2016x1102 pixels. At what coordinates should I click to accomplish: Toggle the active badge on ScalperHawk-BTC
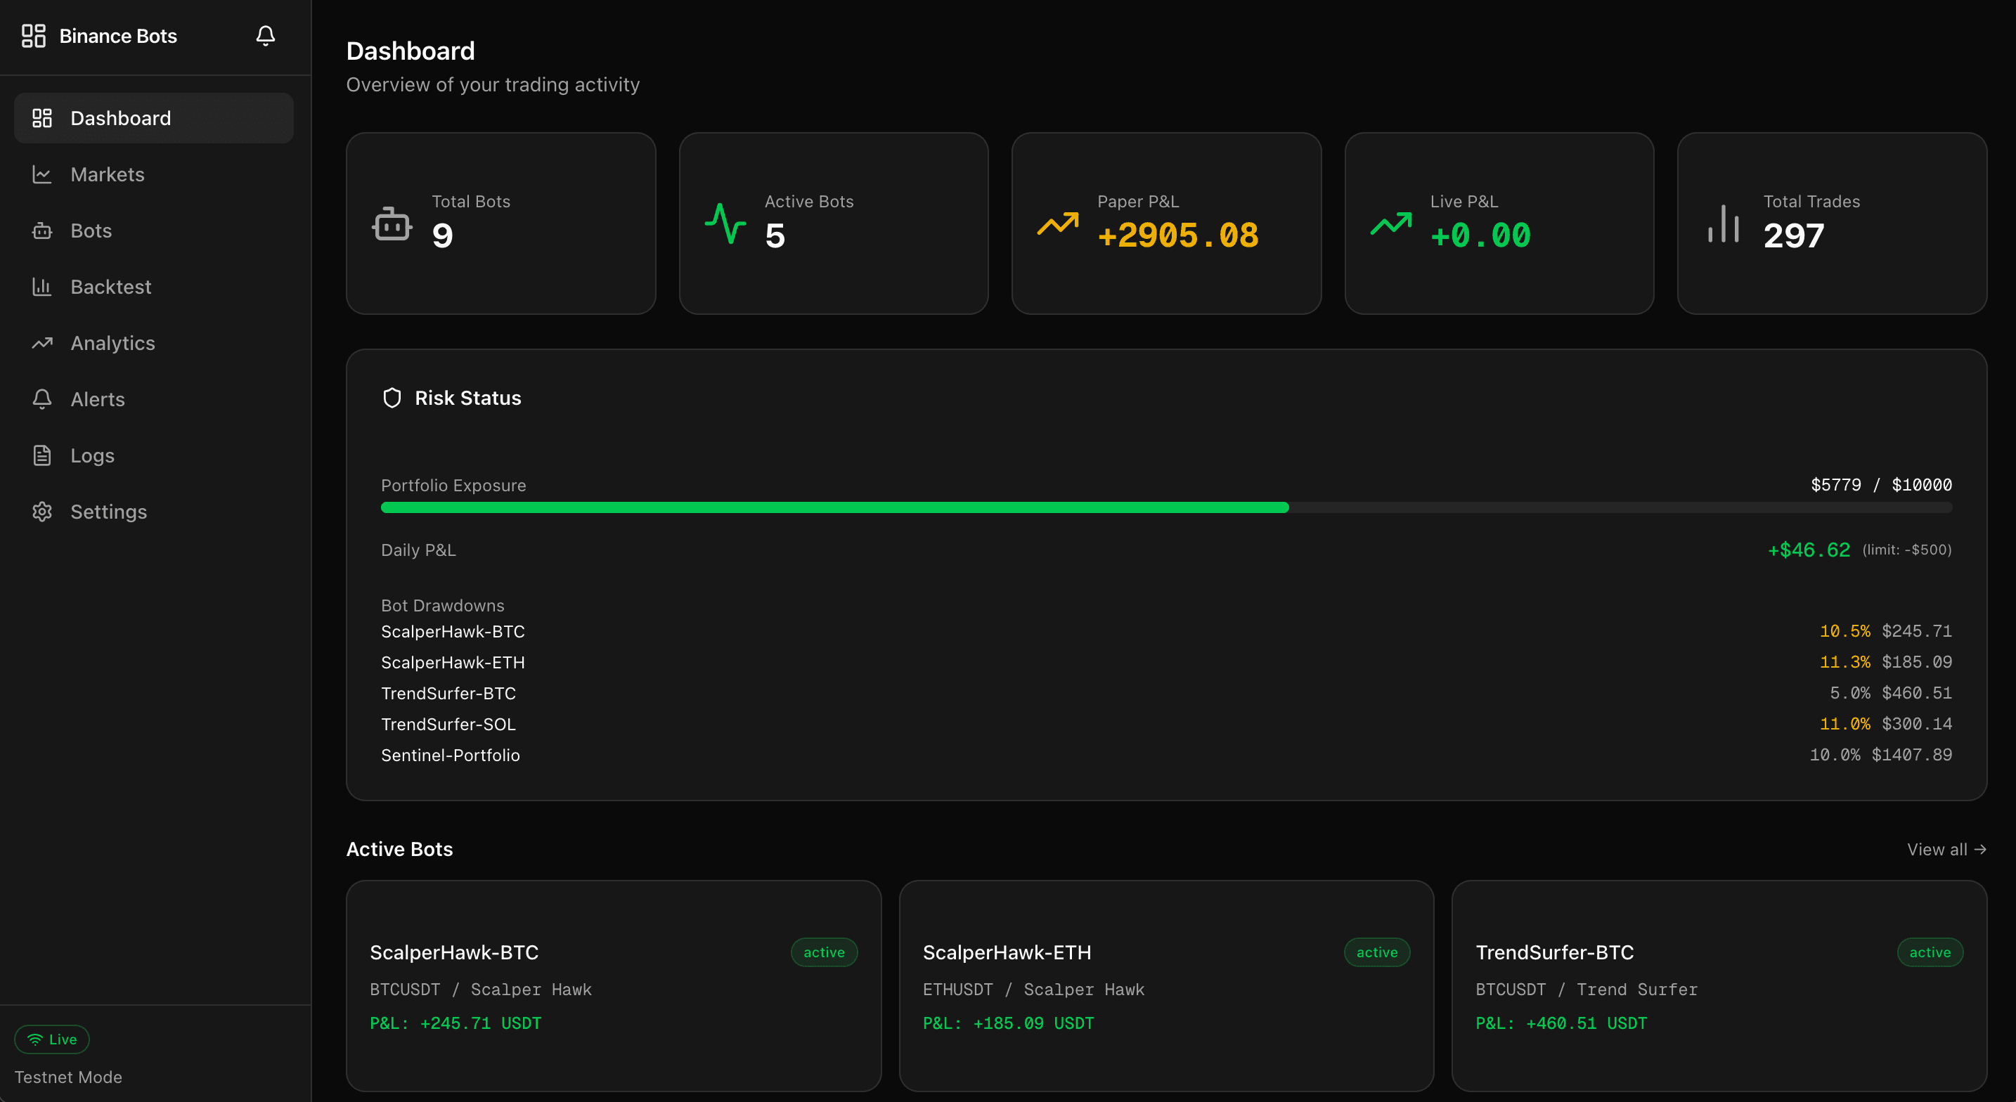824,952
